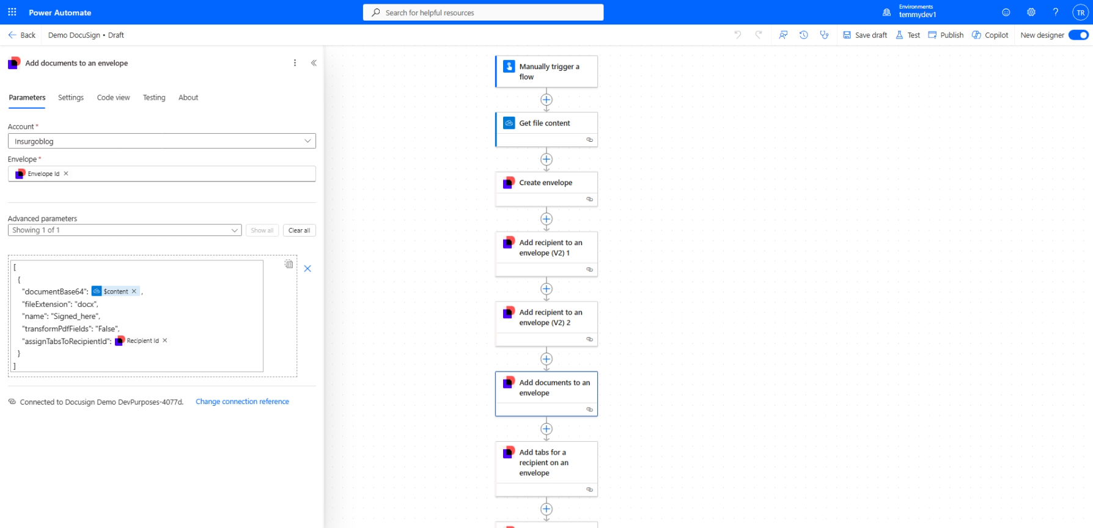Click connection link icon on Add recipient 2
Screen dimensions: 1093x528
tap(589, 339)
